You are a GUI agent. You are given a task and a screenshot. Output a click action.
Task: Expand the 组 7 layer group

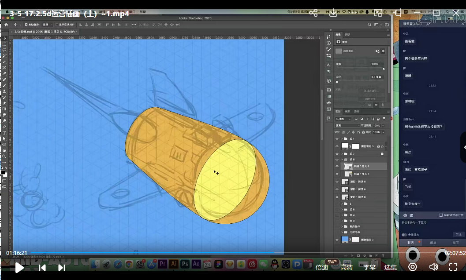click(x=342, y=153)
